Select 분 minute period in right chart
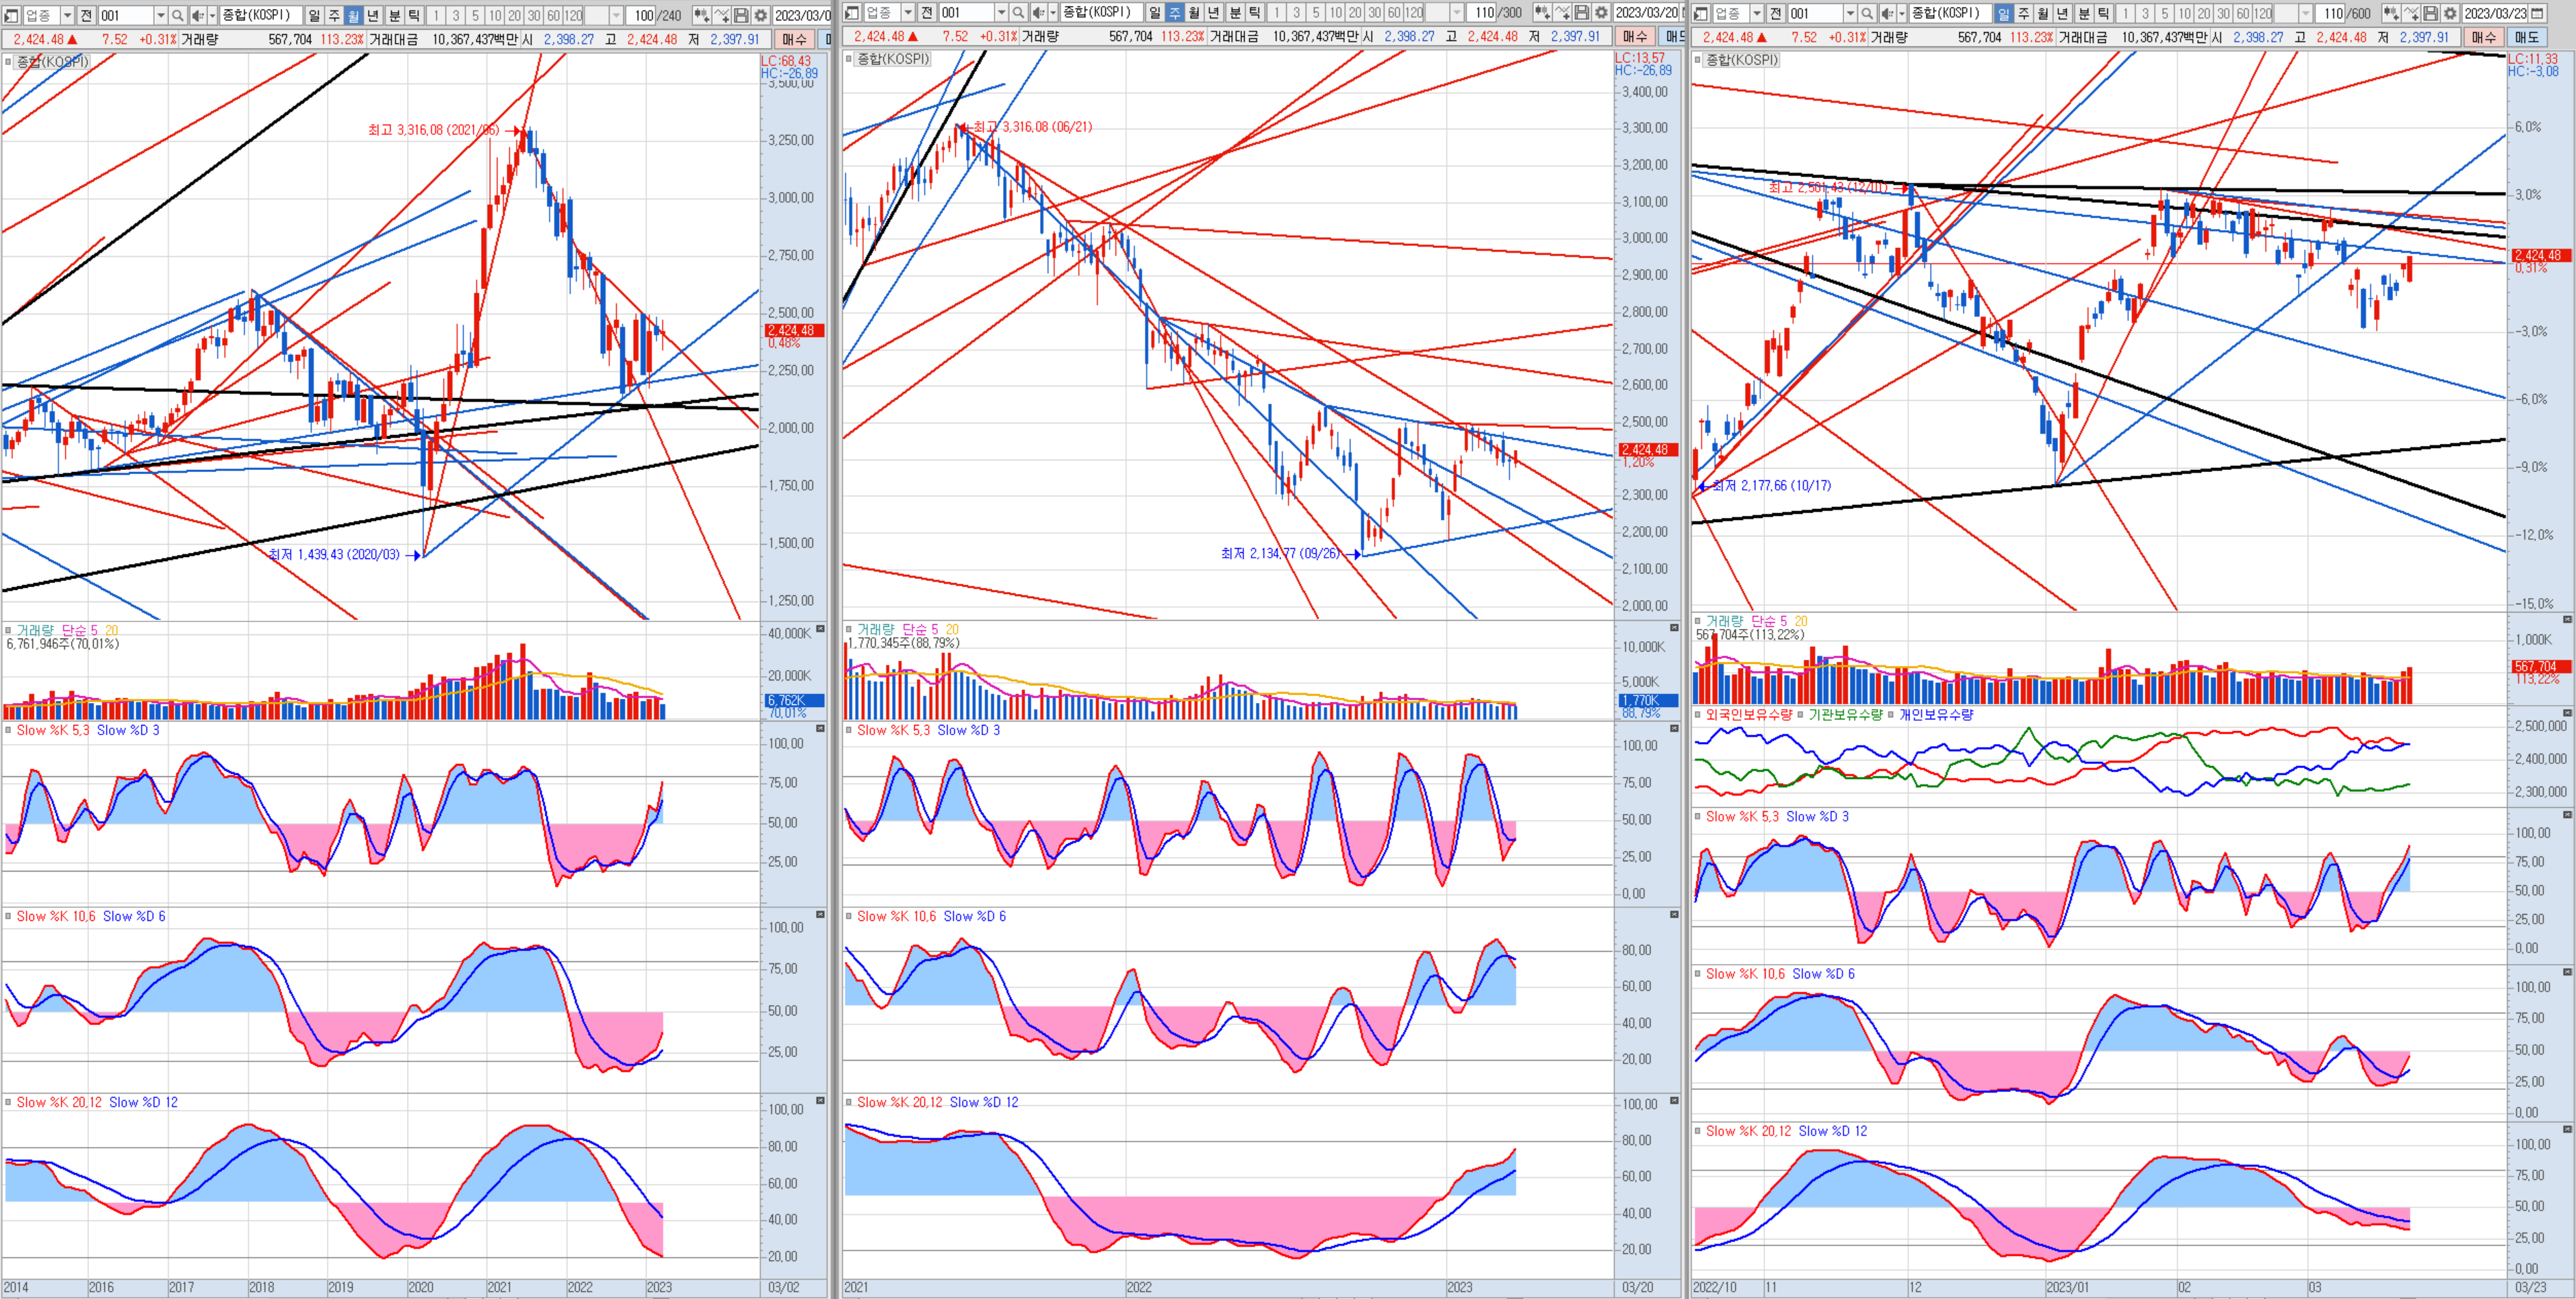 (2084, 13)
